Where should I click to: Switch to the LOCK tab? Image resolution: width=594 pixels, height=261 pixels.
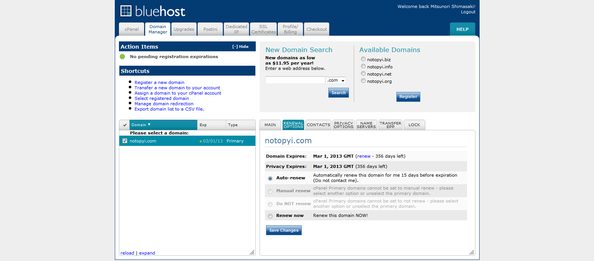click(x=414, y=125)
